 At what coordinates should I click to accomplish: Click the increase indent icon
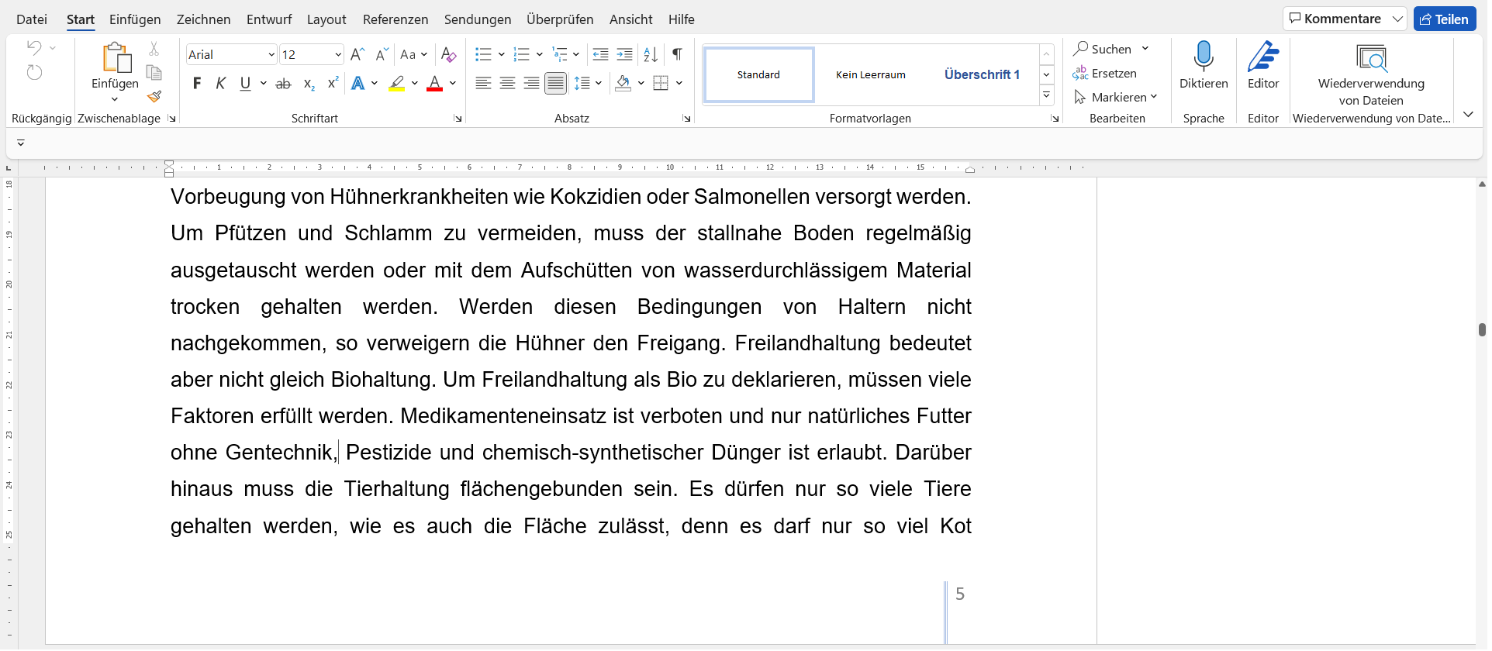click(x=624, y=54)
